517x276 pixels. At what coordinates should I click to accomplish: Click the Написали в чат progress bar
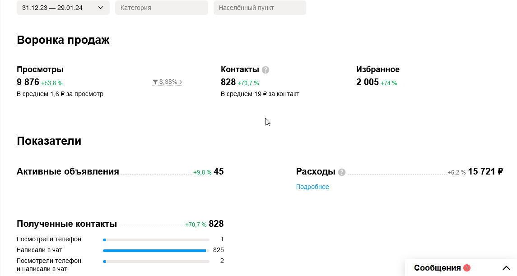(x=156, y=250)
